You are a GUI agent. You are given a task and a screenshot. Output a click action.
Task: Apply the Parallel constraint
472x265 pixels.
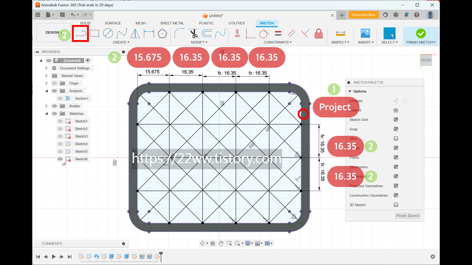pyautogui.click(x=291, y=33)
